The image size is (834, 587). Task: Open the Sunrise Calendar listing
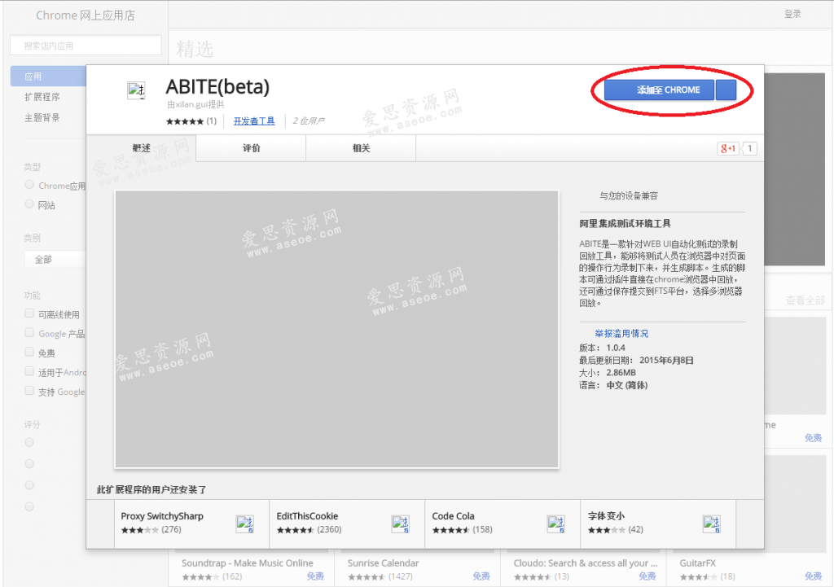tap(383, 563)
